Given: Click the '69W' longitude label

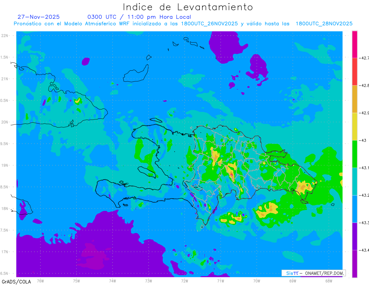Looking at the screenshot, I should click(293, 281).
